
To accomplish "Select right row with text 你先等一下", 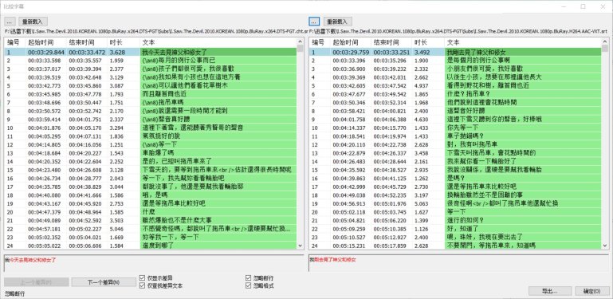I will [455, 128].
